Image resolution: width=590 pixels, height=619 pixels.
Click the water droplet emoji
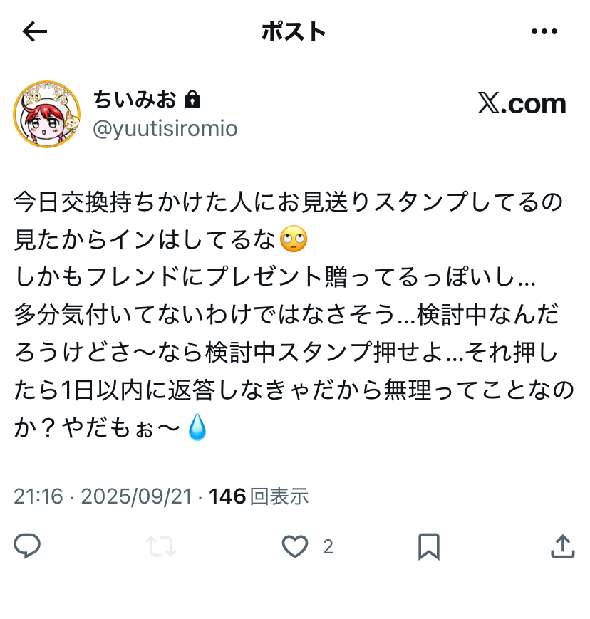tap(197, 427)
